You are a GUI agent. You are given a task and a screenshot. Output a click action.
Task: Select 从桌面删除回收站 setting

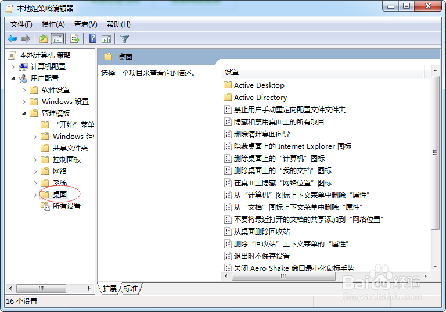[257, 232]
